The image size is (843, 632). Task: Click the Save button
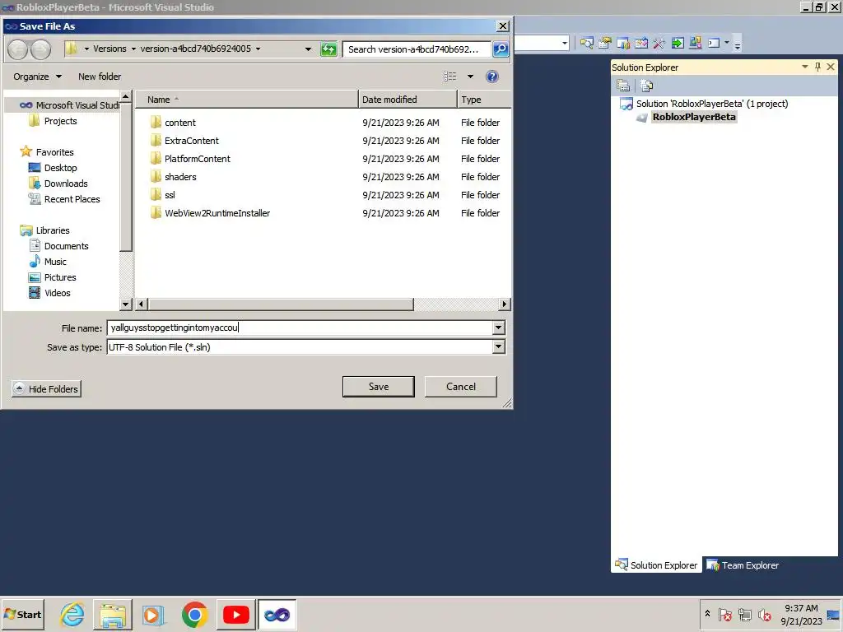coord(379,387)
